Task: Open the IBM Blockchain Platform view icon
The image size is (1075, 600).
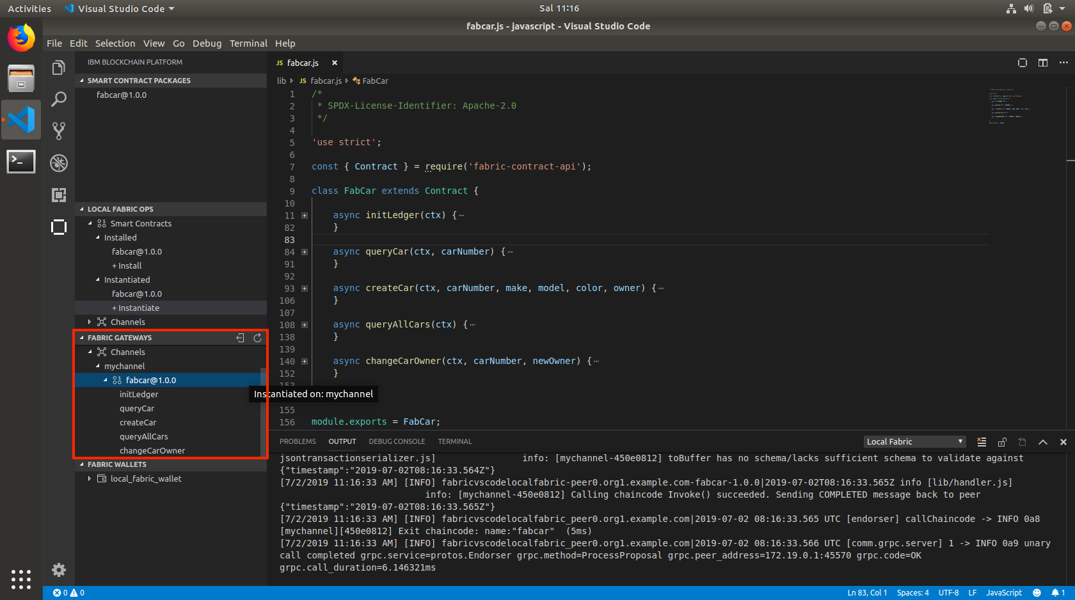Action: pyautogui.click(x=59, y=227)
